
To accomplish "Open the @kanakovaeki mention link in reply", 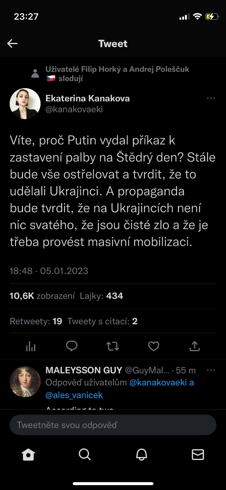I will pyautogui.click(x=158, y=383).
